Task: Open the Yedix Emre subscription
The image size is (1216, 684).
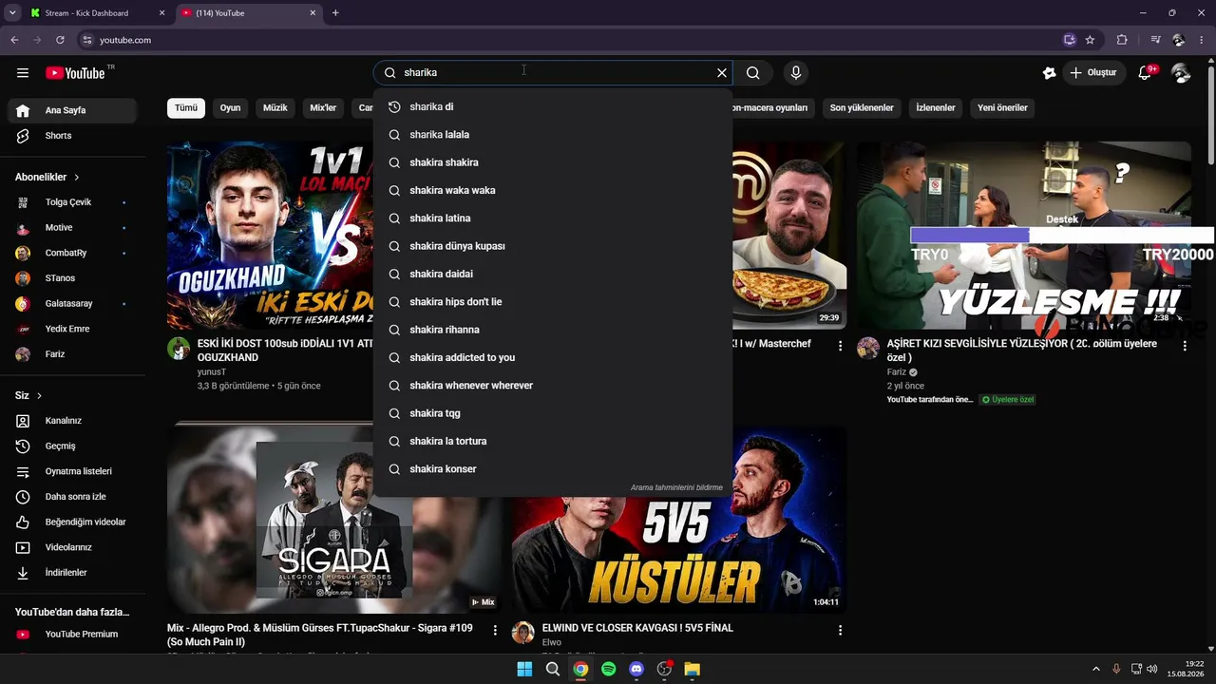Action: pyautogui.click(x=71, y=329)
